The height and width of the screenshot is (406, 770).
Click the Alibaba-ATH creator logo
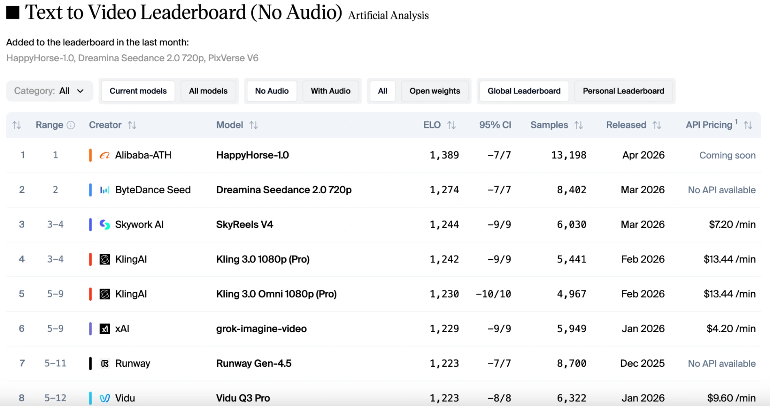[x=105, y=155]
